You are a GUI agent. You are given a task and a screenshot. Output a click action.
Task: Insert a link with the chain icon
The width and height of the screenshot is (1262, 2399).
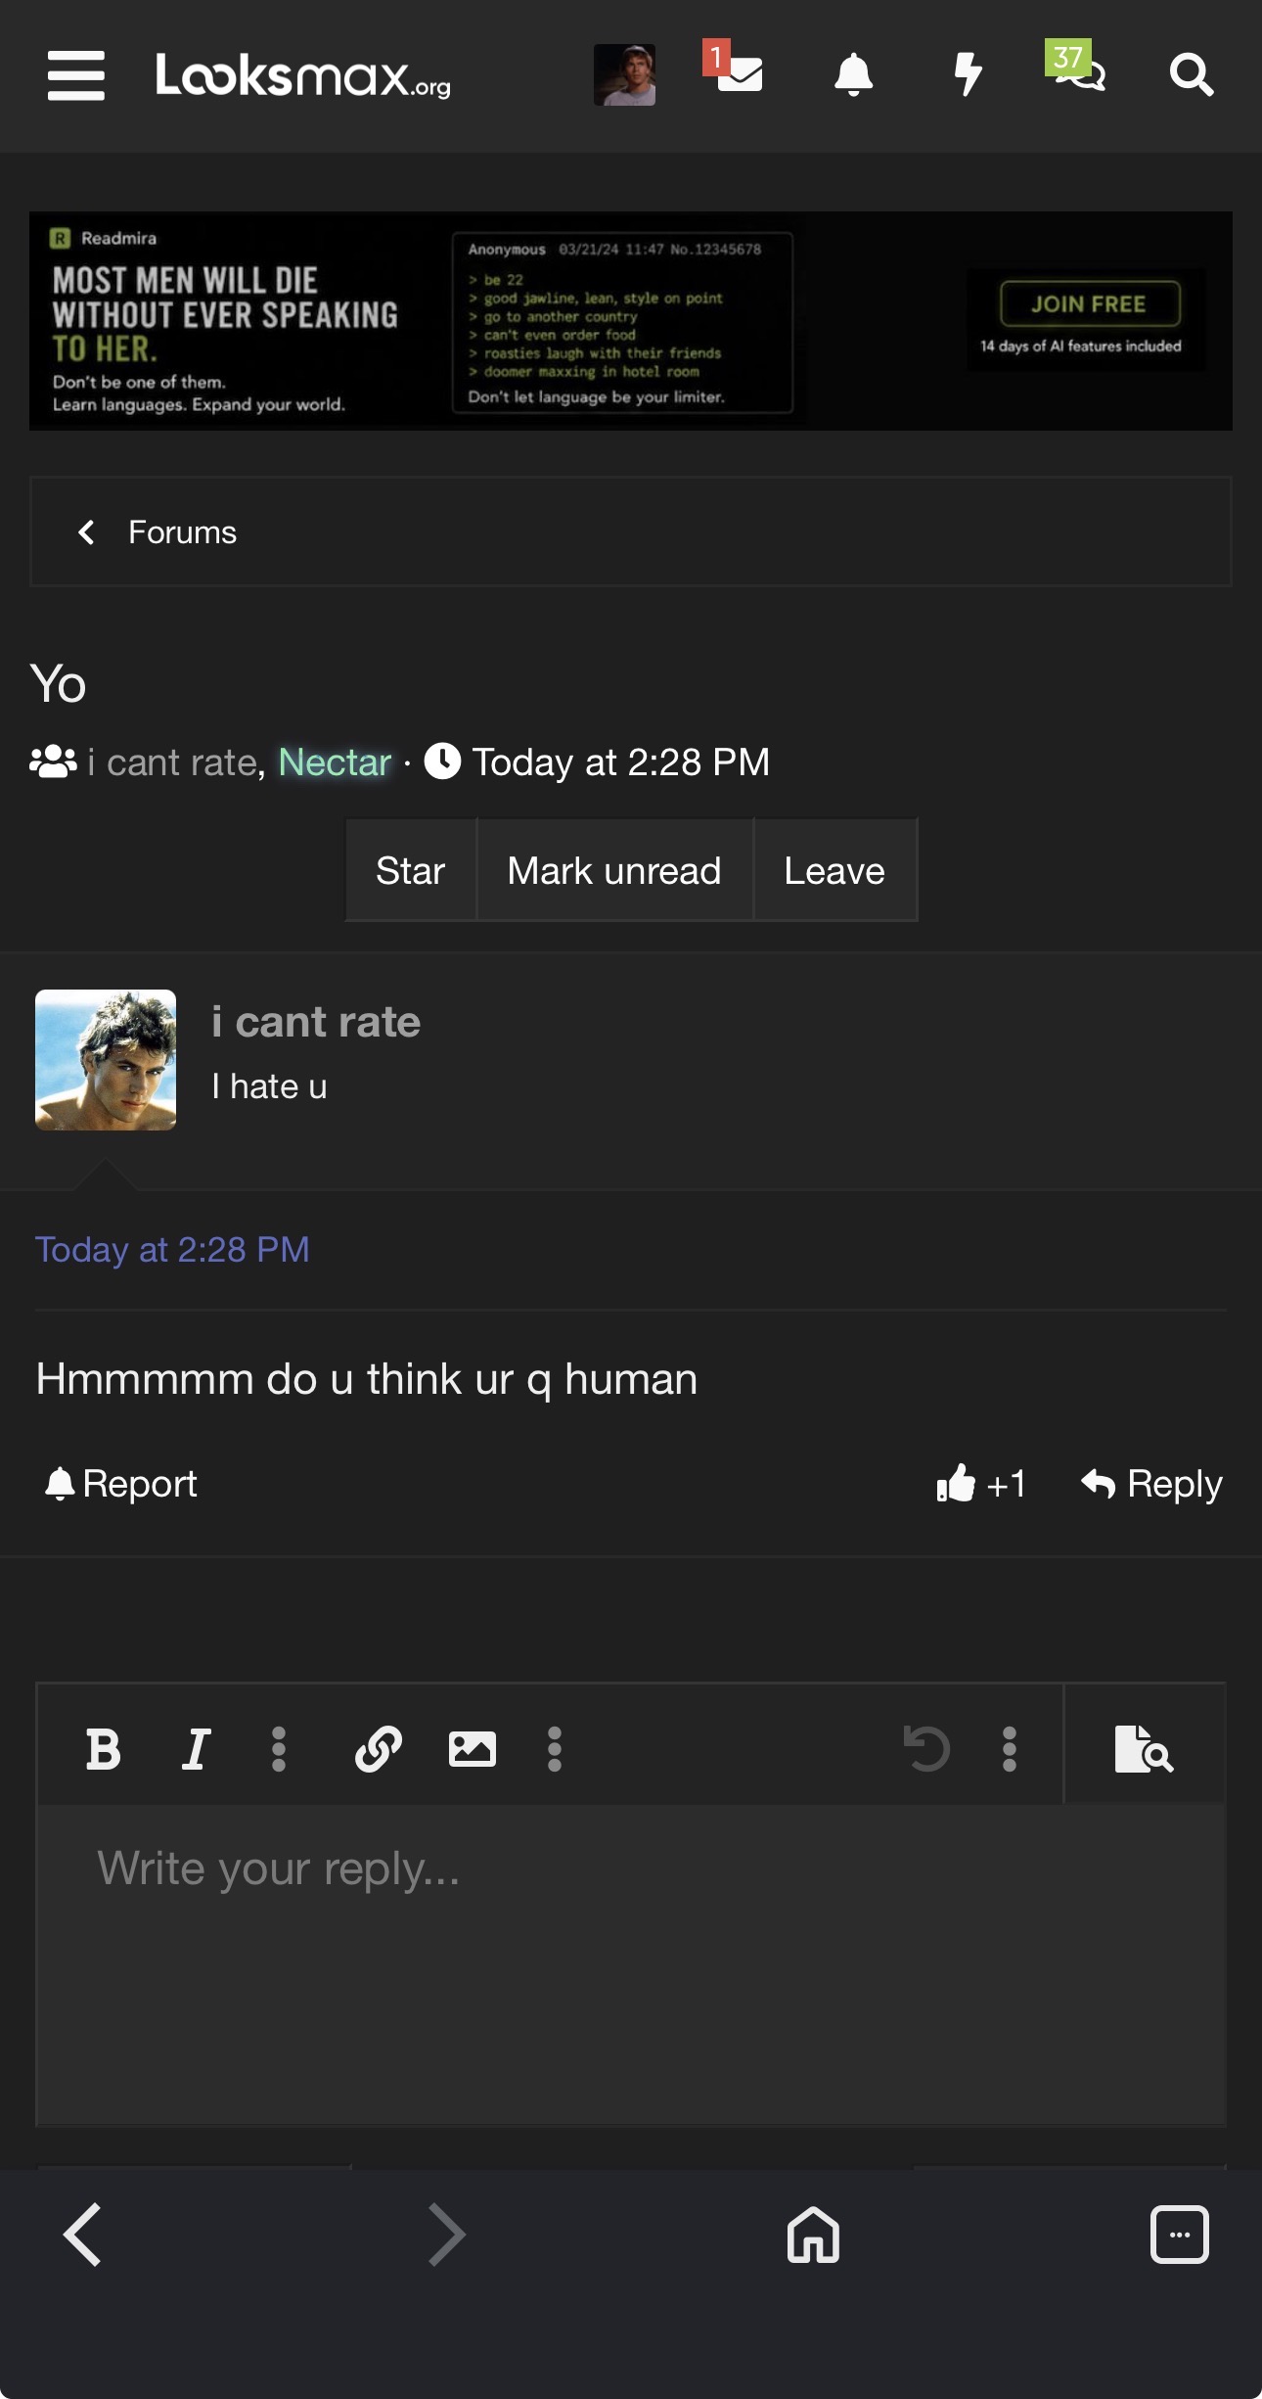(379, 1748)
